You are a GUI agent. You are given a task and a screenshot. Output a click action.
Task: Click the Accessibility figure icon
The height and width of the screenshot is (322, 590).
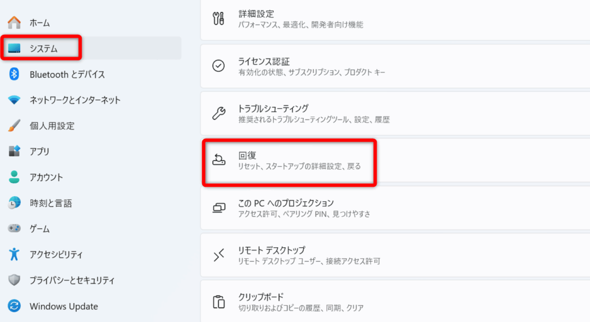click(x=14, y=254)
